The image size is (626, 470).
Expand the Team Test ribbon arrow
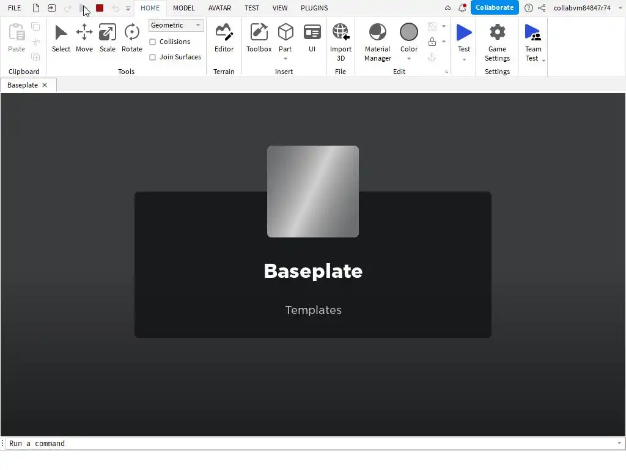coord(543,61)
